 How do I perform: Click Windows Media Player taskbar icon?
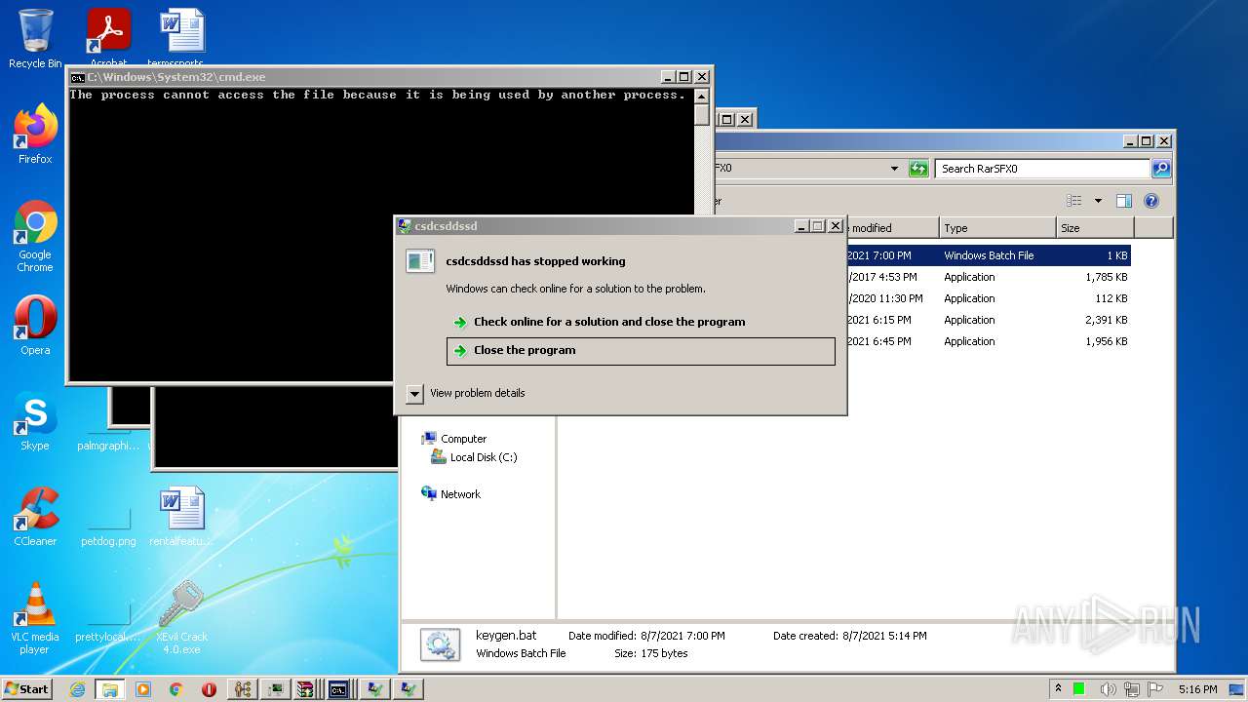click(x=143, y=689)
